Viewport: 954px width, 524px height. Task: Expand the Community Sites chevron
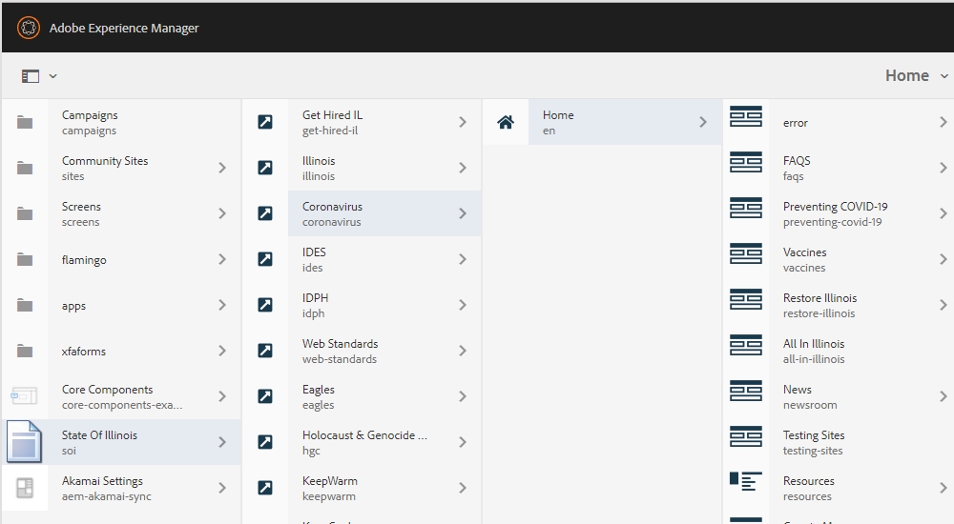click(222, 168)
